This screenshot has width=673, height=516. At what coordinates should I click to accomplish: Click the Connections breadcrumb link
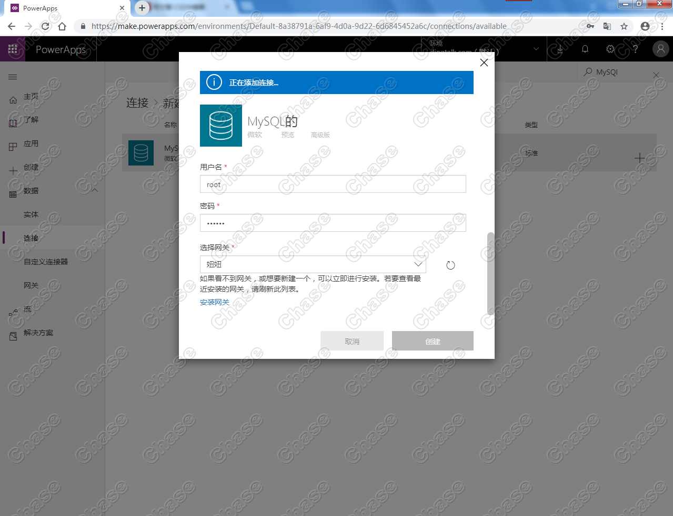(x=137, y=102)
